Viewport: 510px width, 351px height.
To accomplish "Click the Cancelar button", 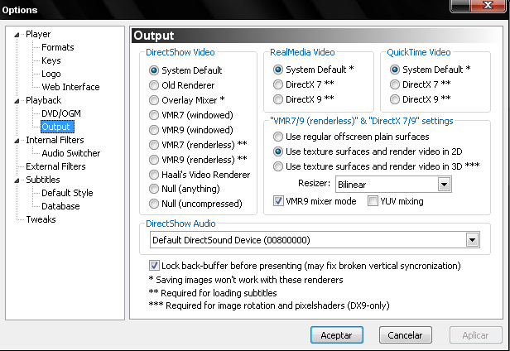I will [x=406, y=335].
